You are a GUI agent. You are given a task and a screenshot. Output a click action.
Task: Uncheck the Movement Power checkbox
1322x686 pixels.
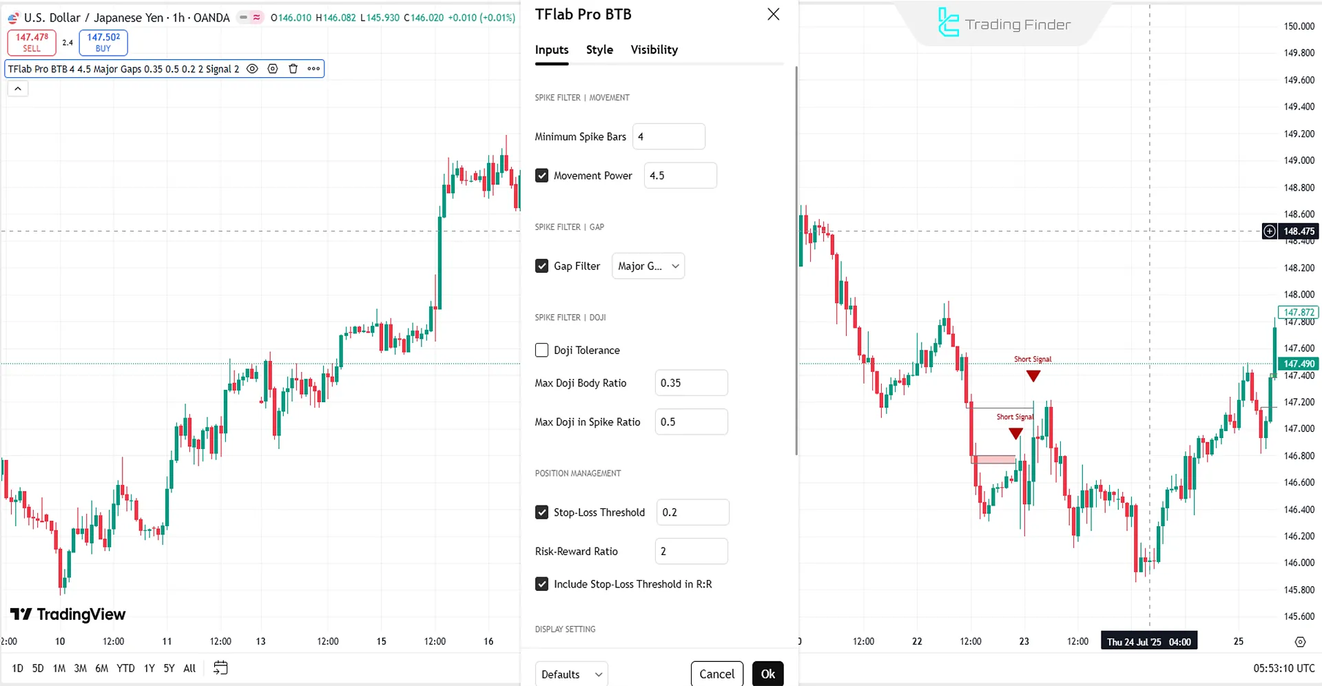(542, 176)
